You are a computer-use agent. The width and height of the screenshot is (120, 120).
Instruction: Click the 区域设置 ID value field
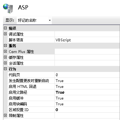pyautogui.click(x=87, y=110)
